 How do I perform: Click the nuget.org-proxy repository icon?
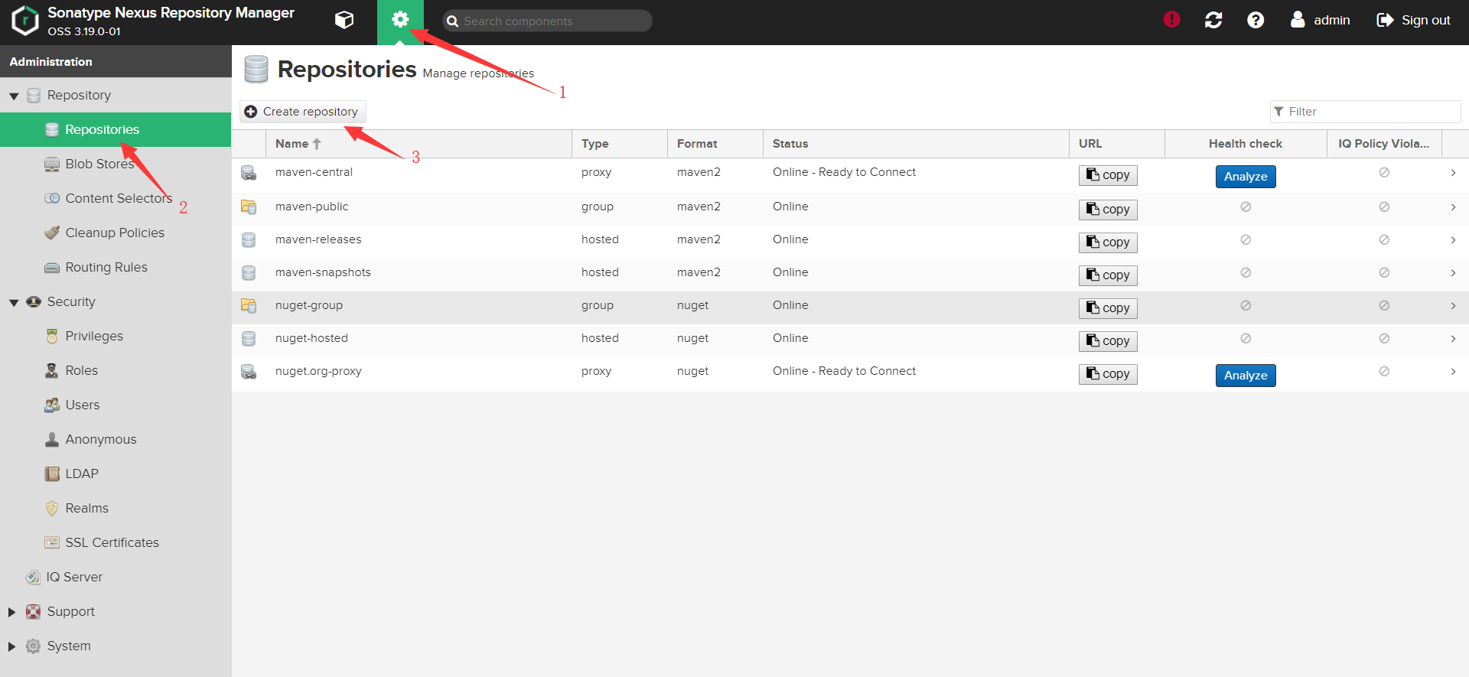[249, 371]
